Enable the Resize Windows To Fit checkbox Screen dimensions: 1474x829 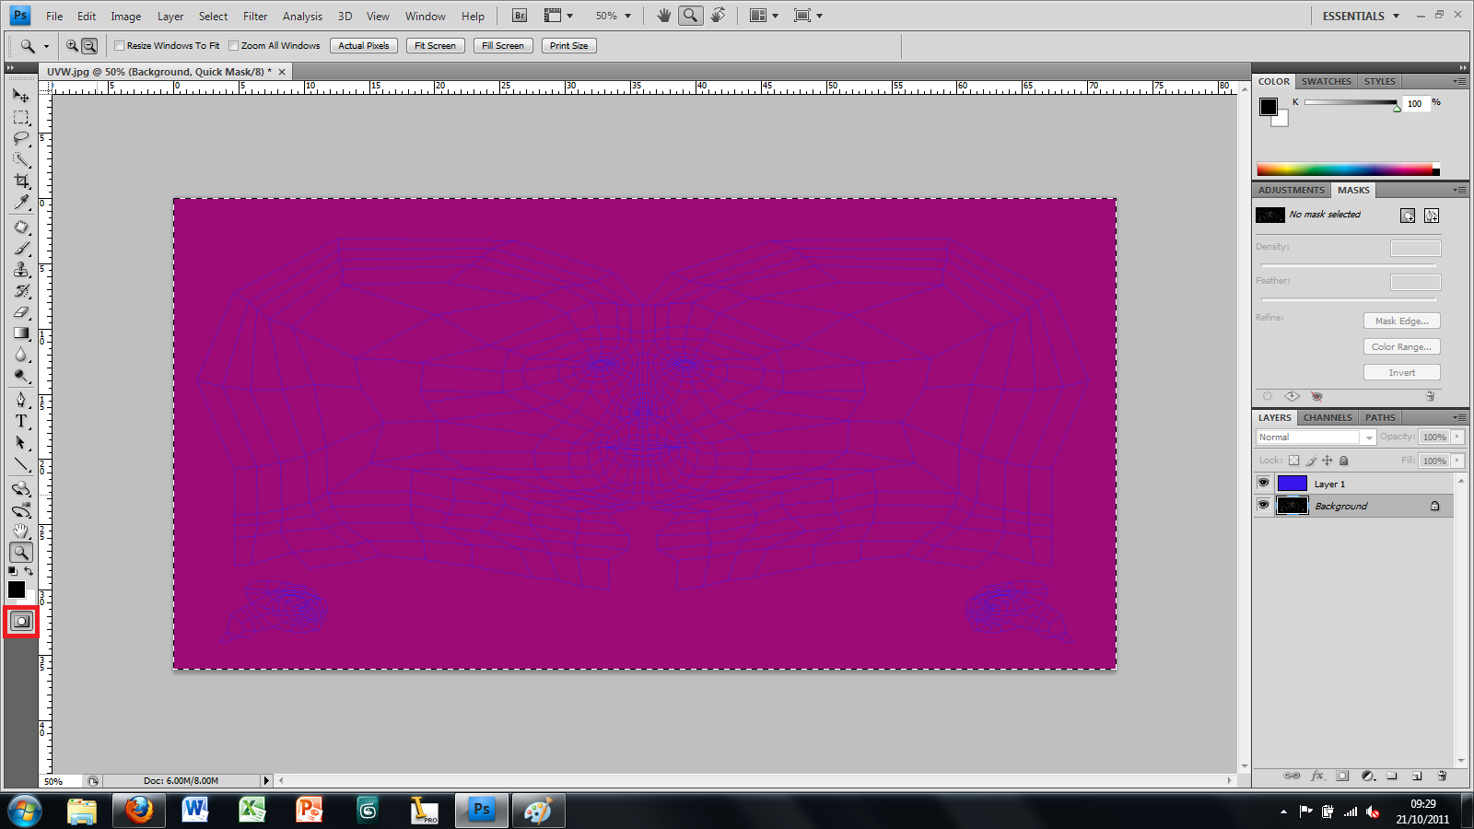(x=120, y=45)
